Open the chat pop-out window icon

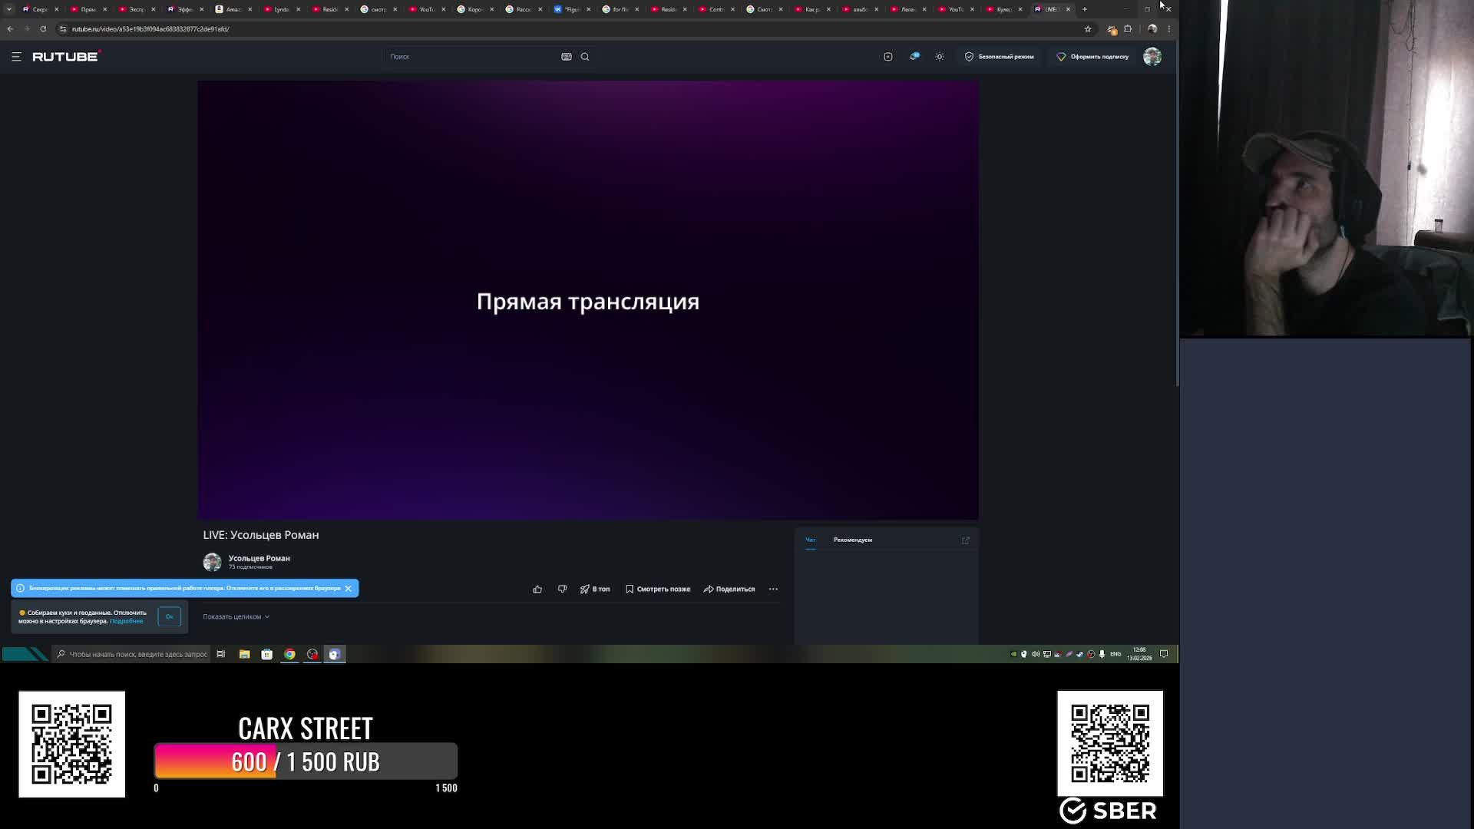pyautogui.click(x=966, y=540)
